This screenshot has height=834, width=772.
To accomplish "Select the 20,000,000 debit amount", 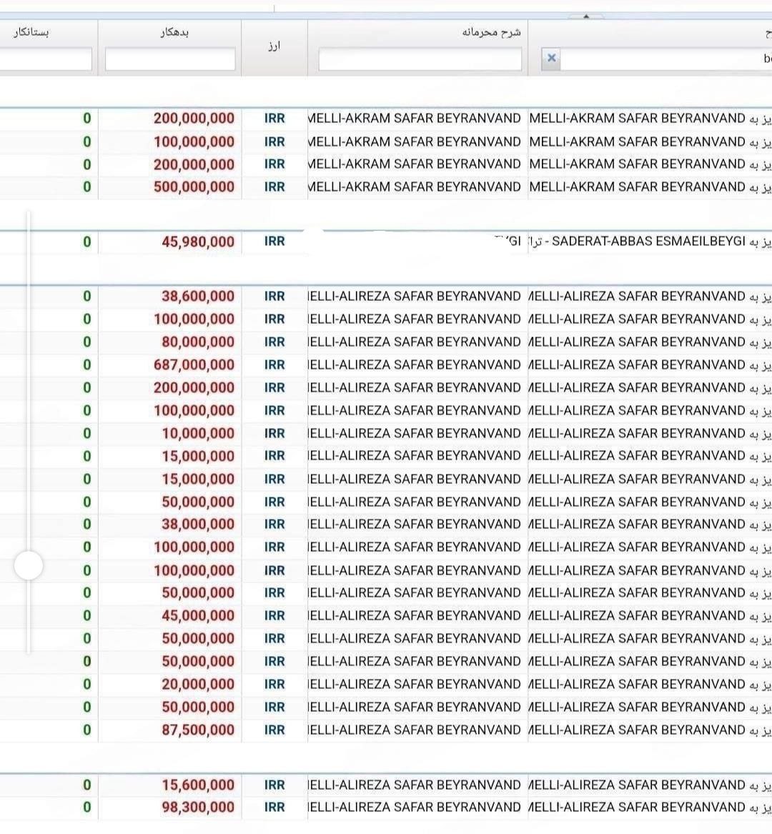I will coord(198,685).
